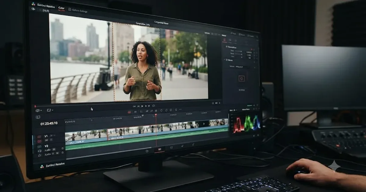366x192 pixels.
Task: Click the square target icon in the Inspector
Action: pyautogui.click(x=242, y=79)
